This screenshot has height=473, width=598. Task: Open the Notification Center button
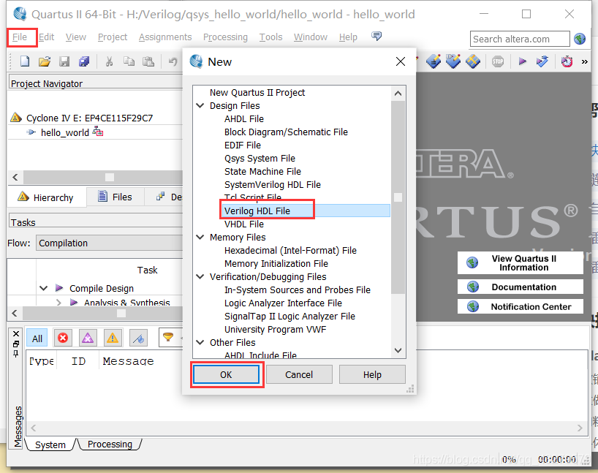point(521,306)
